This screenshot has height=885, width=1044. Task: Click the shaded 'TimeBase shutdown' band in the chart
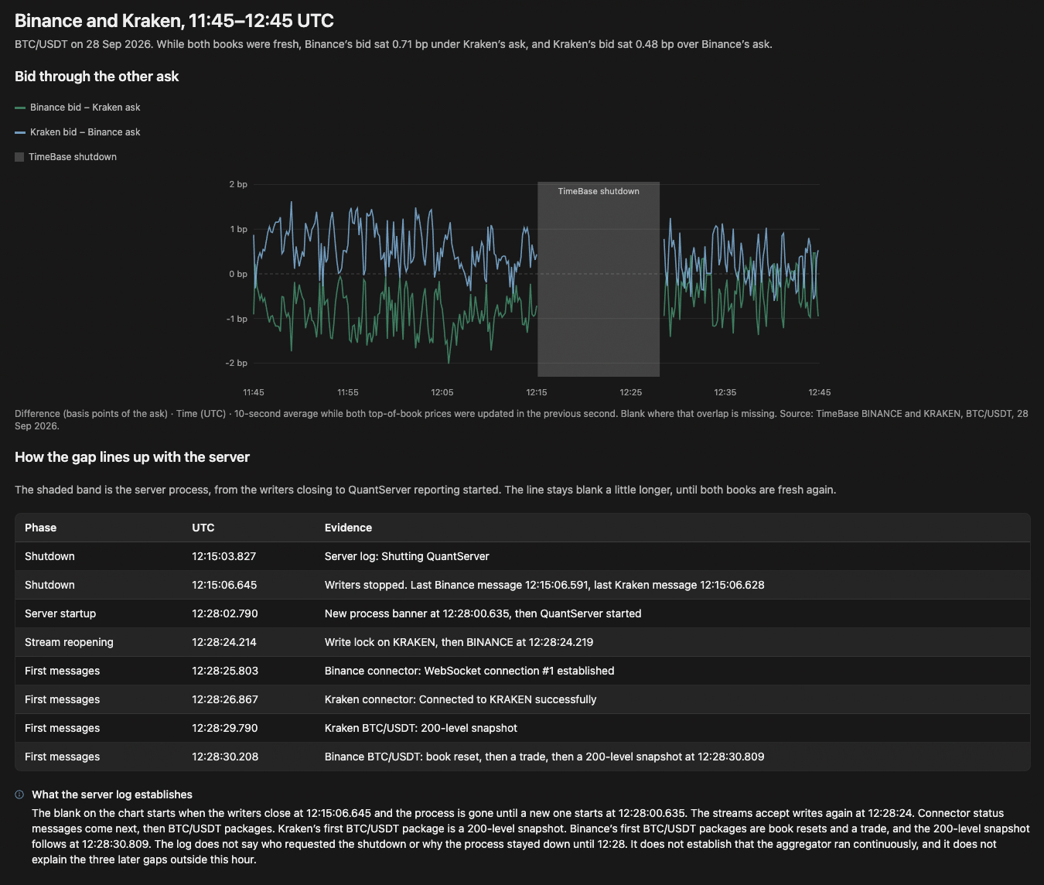[599, 279]
